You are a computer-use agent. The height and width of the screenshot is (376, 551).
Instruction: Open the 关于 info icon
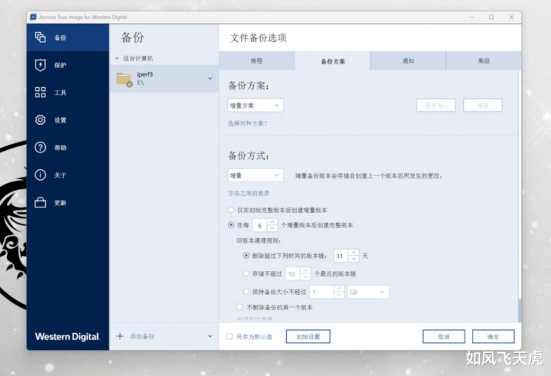tap(40, 175)
